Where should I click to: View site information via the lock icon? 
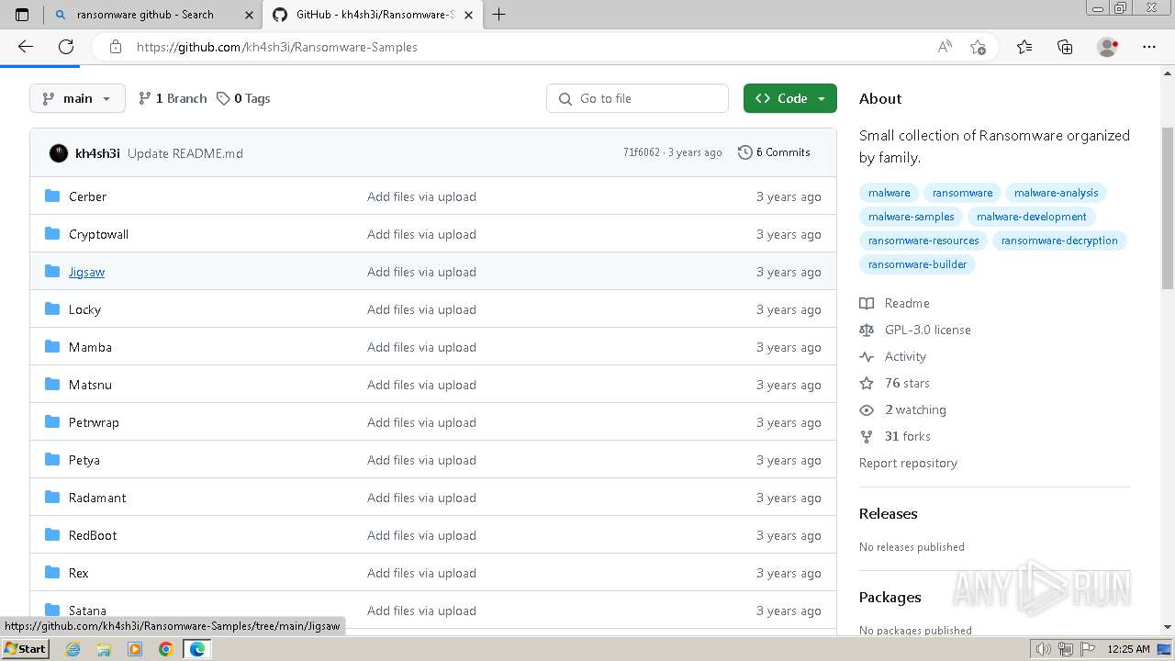[116, 47]
